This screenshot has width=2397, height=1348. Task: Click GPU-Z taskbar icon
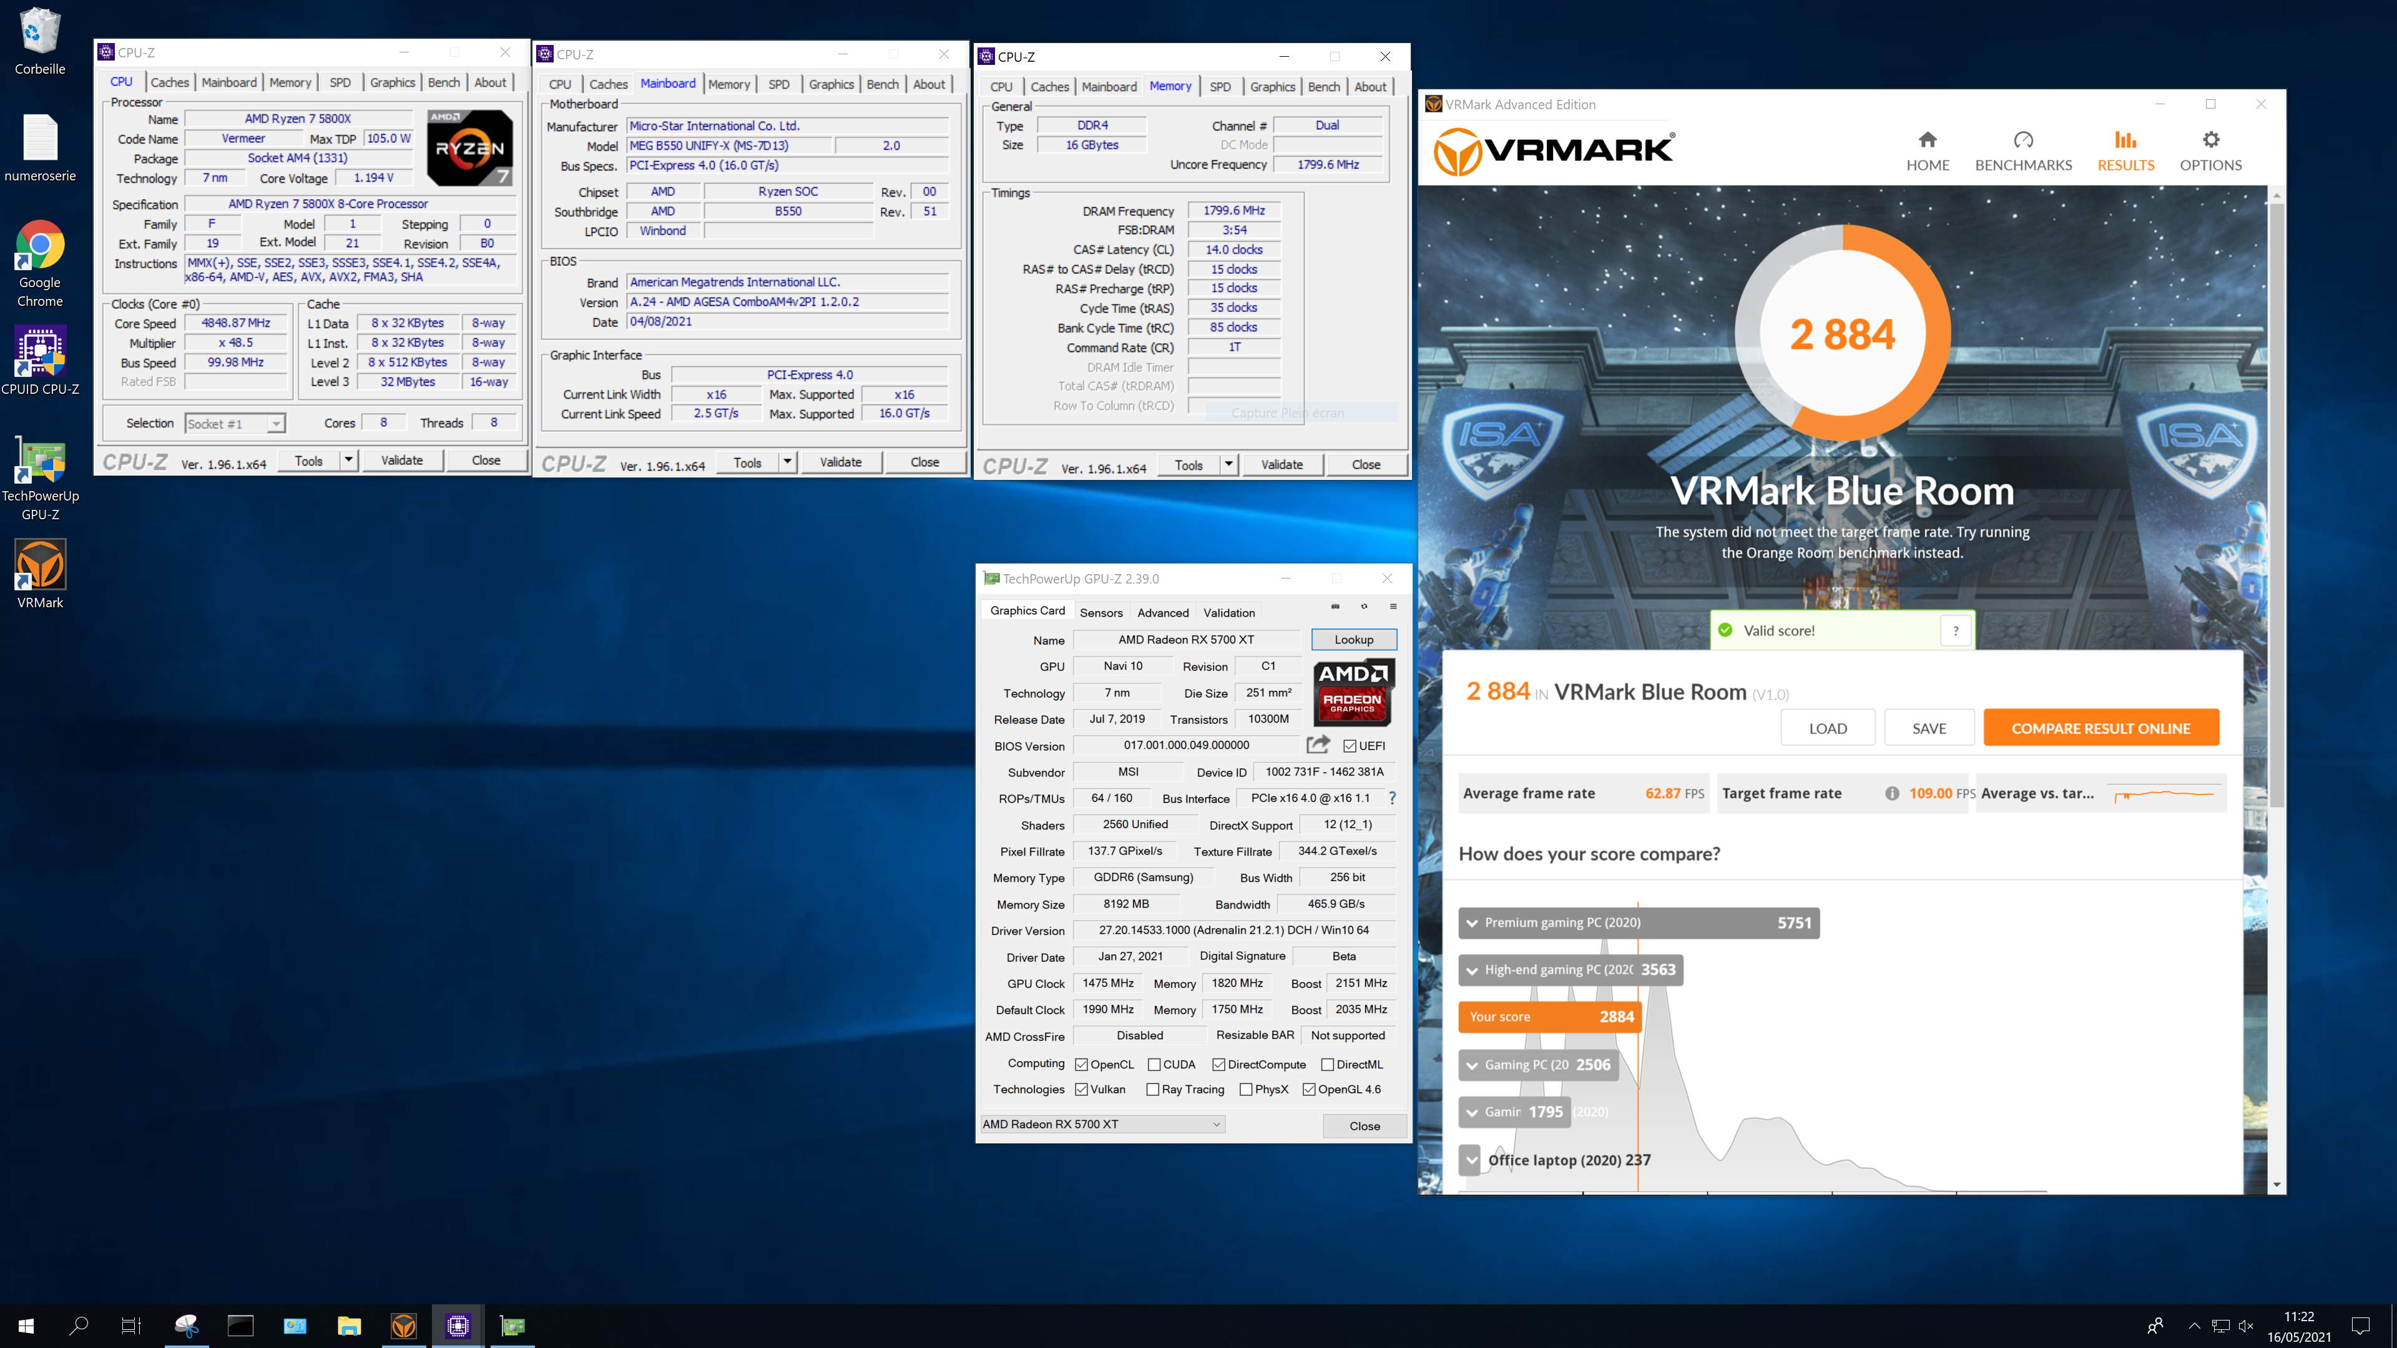coord(512,1326)
